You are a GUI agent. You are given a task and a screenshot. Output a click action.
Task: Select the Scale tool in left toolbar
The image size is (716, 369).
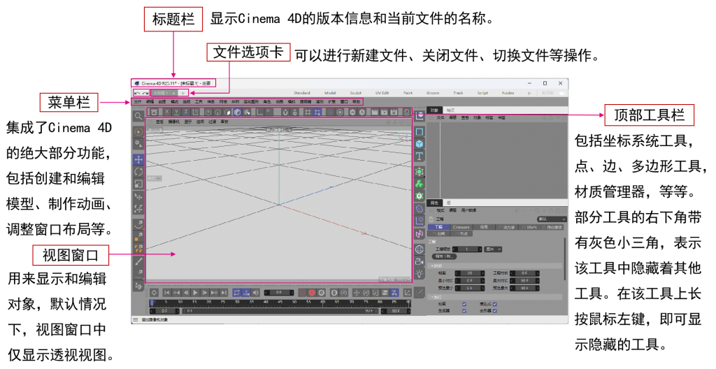(x=138, y=184)
